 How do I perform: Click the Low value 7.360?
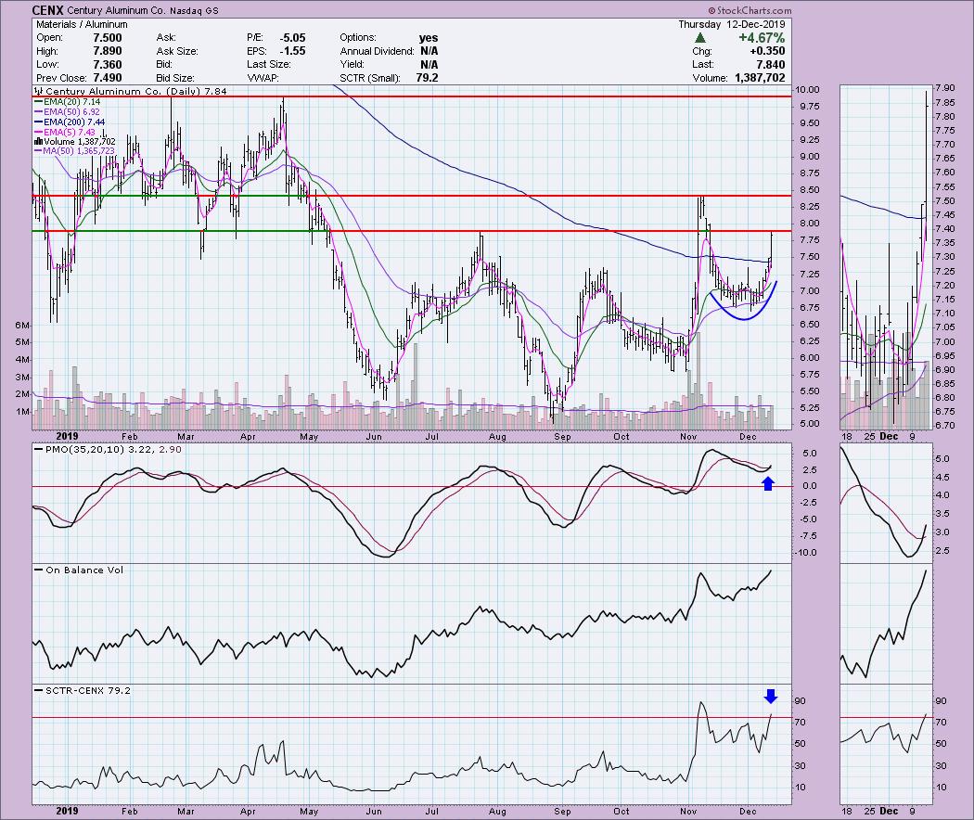point(107,65)
